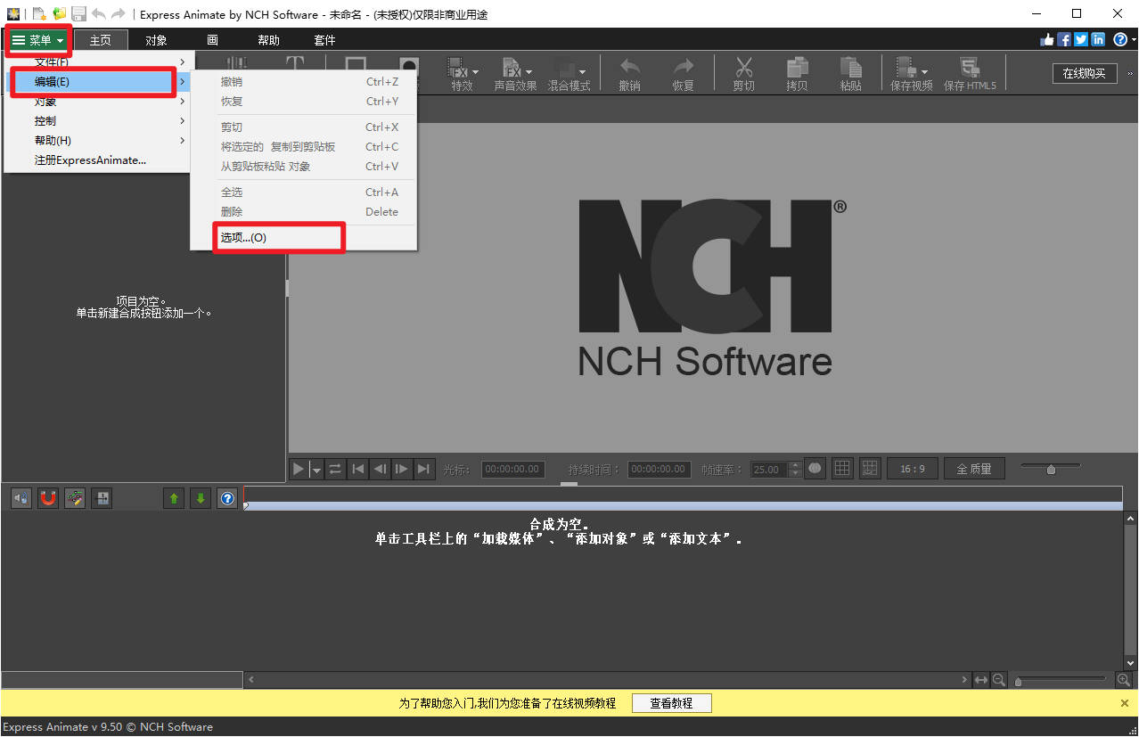Click the timeline mute audio icon
1139x737 pixels.
click(x=21, y=498)
